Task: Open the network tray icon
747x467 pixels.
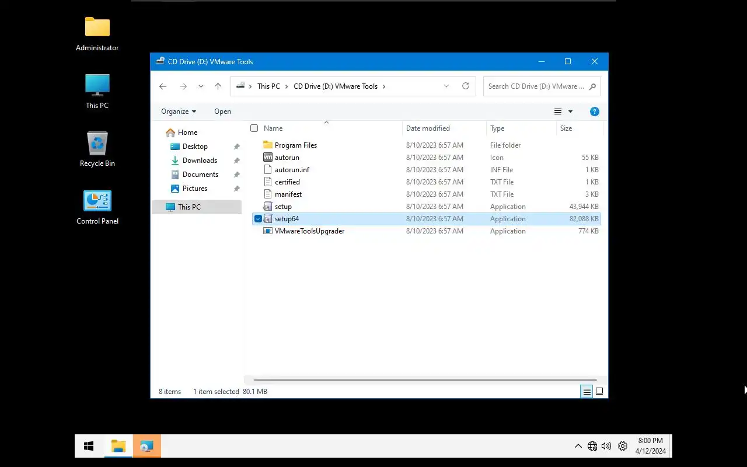Action: pyautogui.click(x=592, y=447)
